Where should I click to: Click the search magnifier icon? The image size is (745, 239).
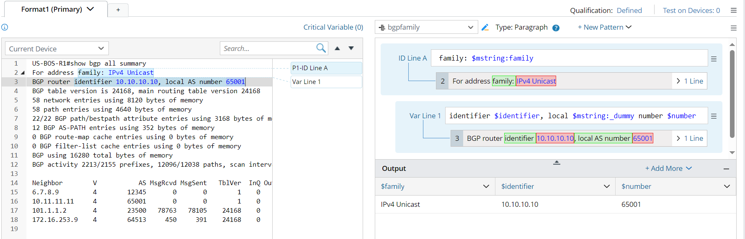(x=321, y=48)
